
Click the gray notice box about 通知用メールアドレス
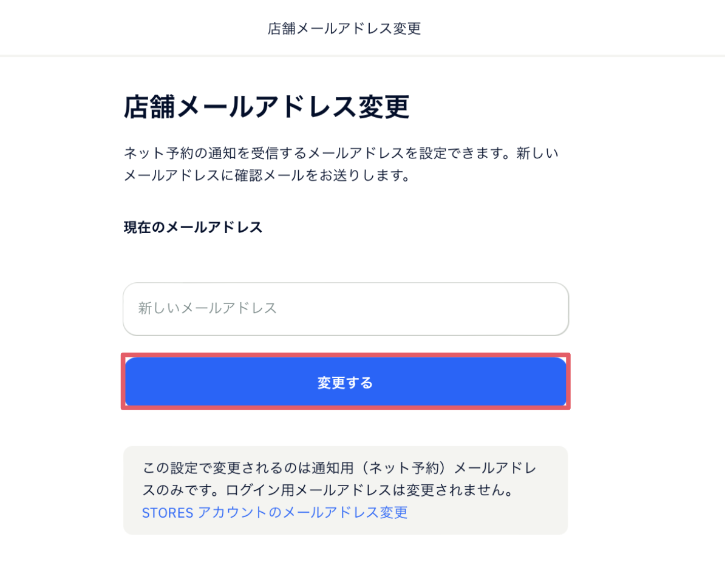(345, 490)
